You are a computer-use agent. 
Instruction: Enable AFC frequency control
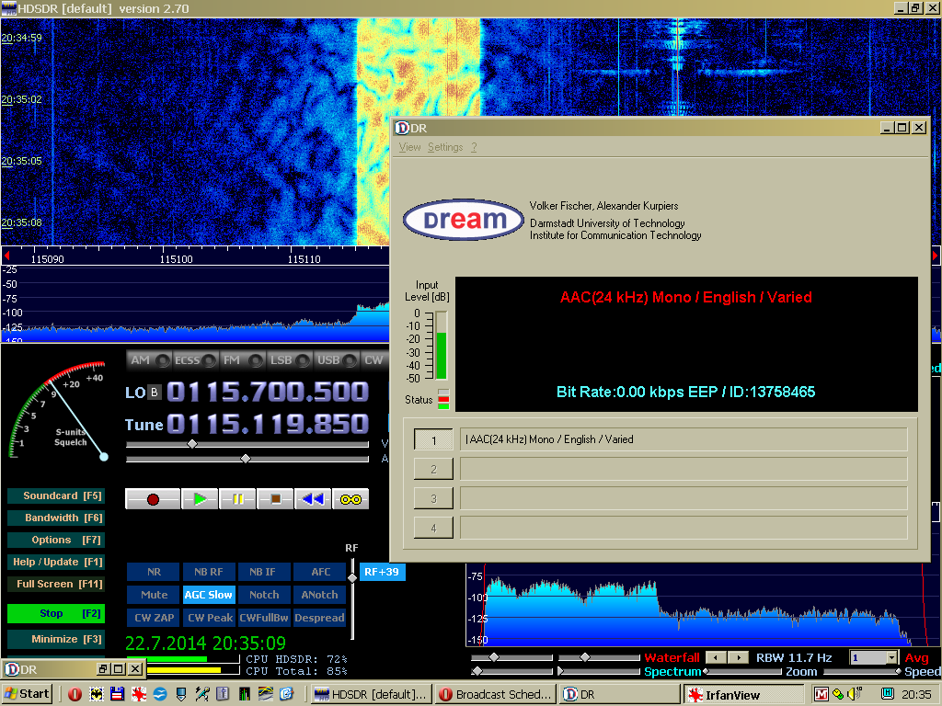tap(320, 572)
